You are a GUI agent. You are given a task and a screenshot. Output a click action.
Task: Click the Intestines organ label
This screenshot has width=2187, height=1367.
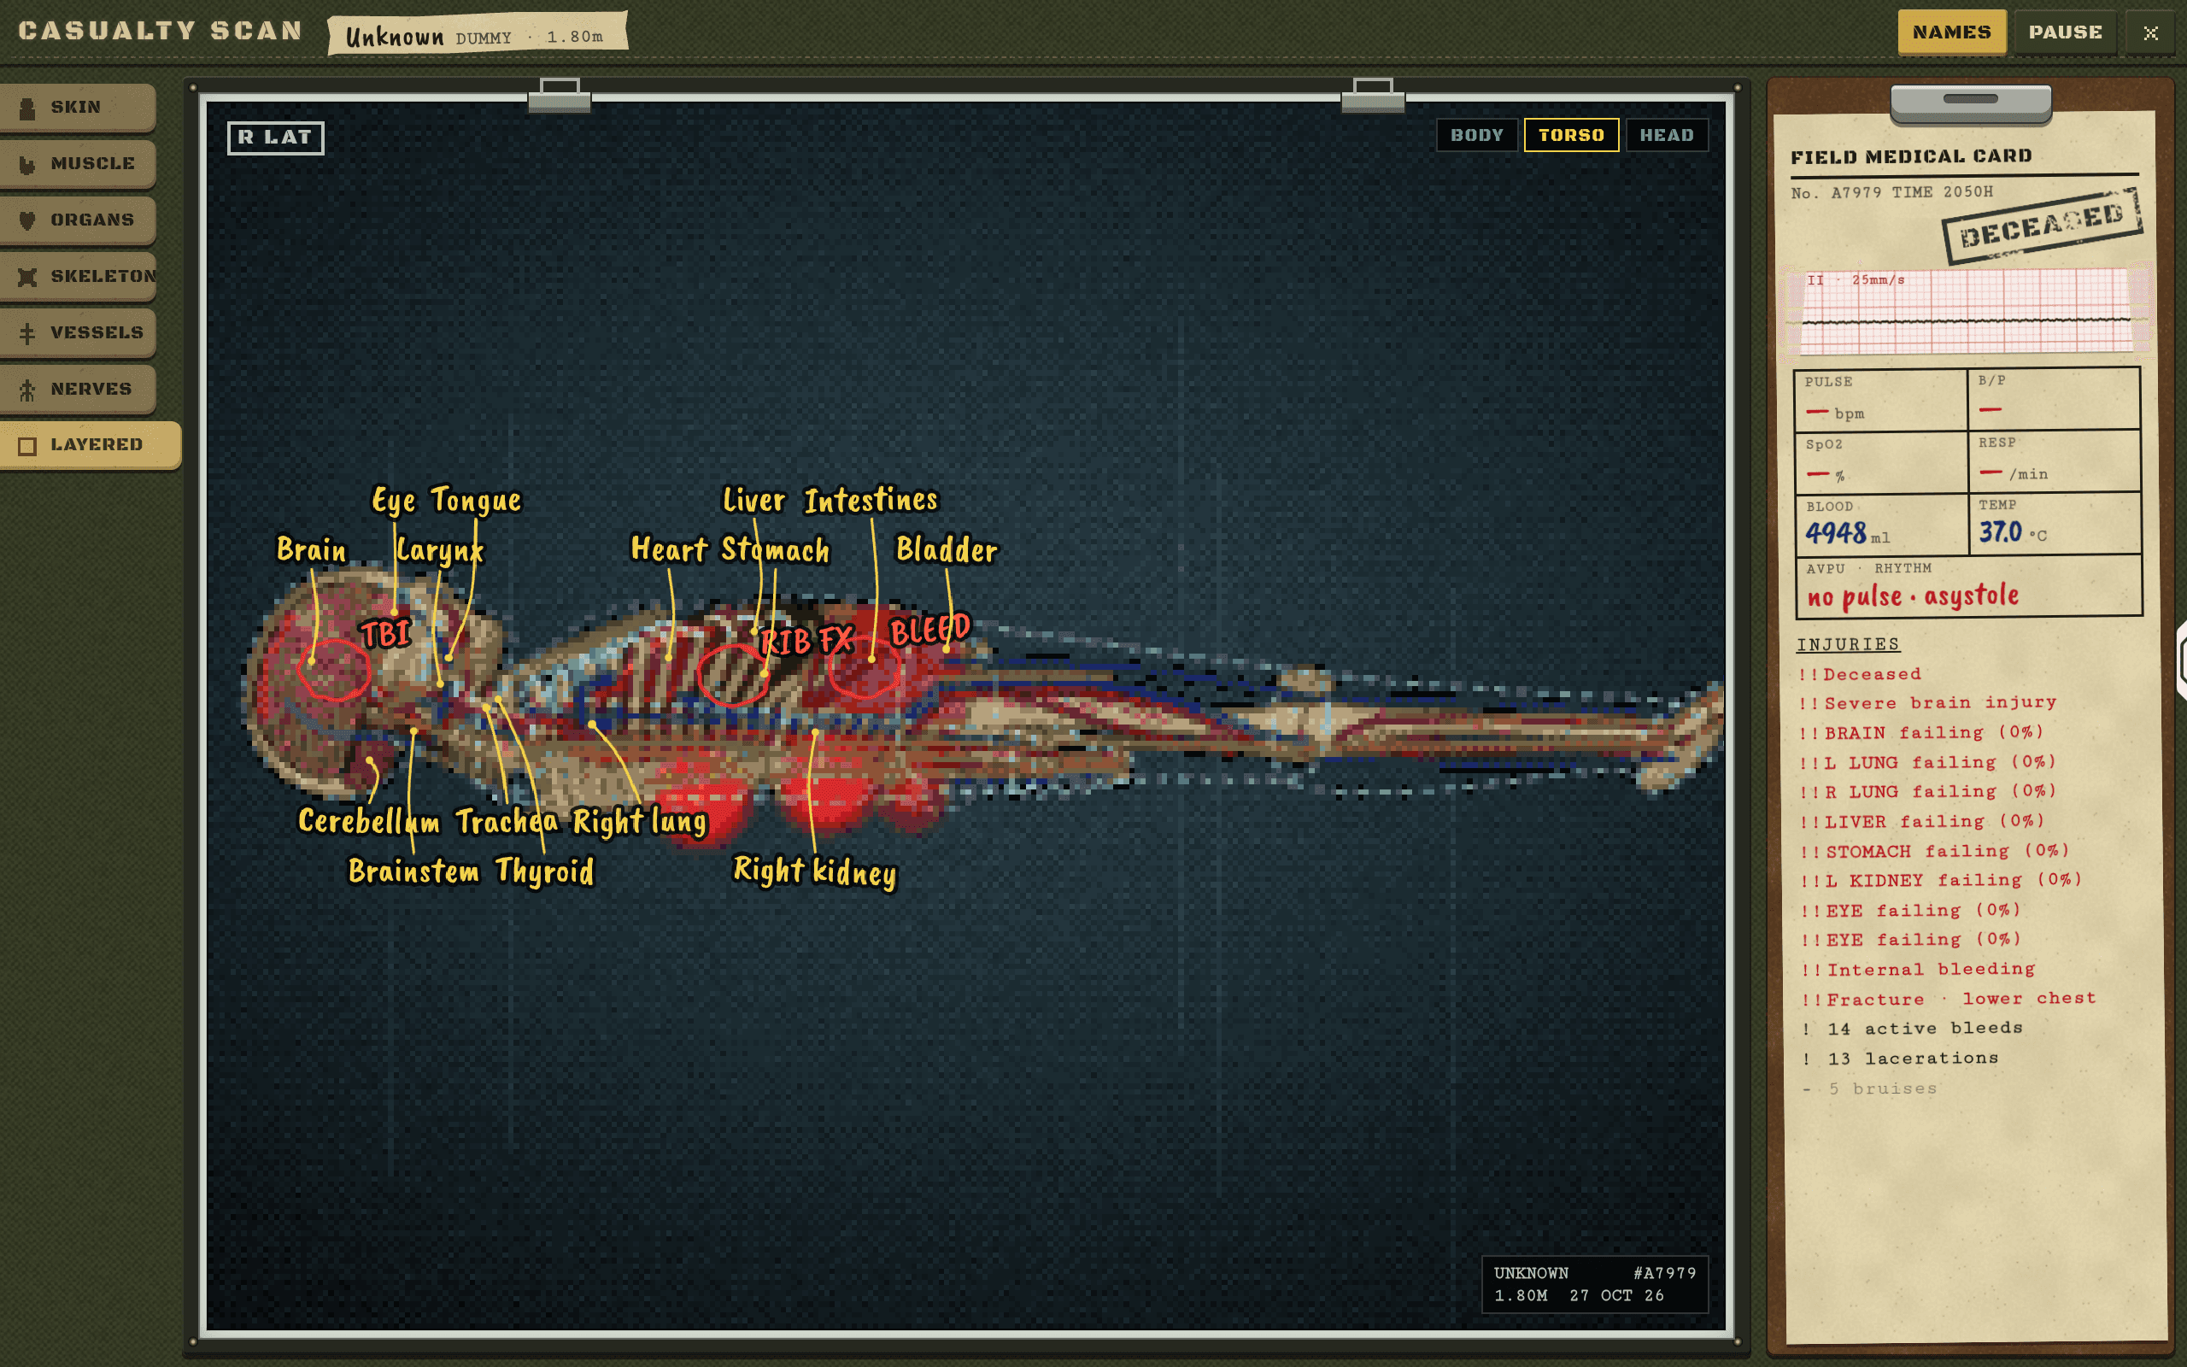(871, 500)
